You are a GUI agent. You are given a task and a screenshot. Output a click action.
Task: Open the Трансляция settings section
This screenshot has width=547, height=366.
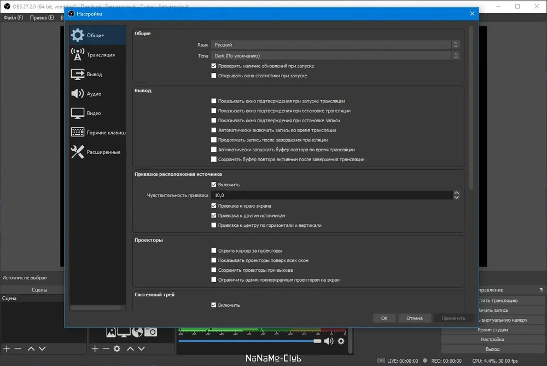pyautogui.click(x=97, y=55)
